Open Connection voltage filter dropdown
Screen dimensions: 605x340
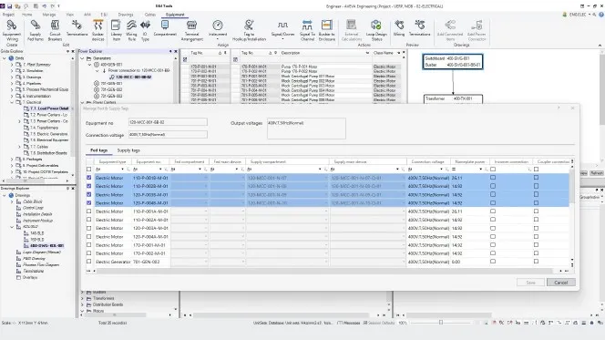(x=441, y=170)
